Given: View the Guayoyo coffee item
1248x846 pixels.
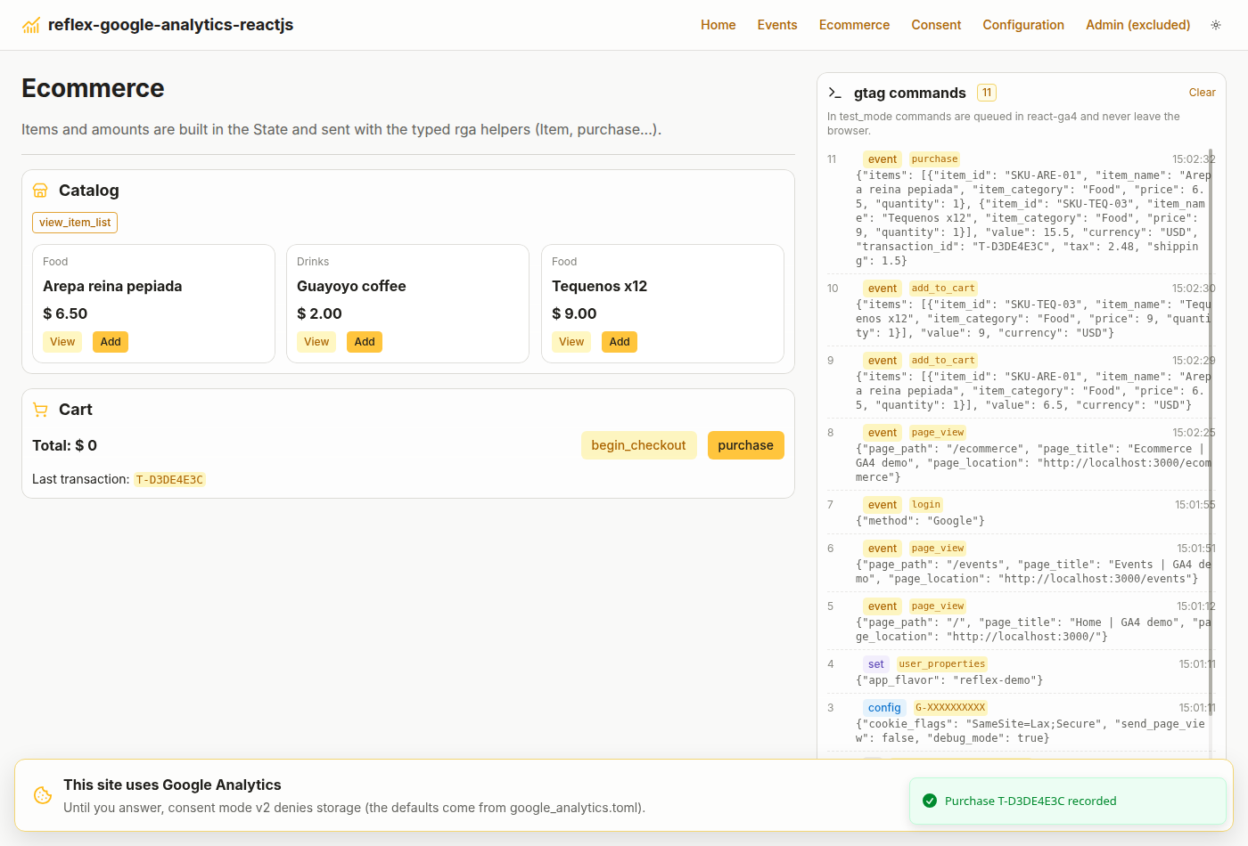Looking at the screenshot, I should (x=316, y=342).
